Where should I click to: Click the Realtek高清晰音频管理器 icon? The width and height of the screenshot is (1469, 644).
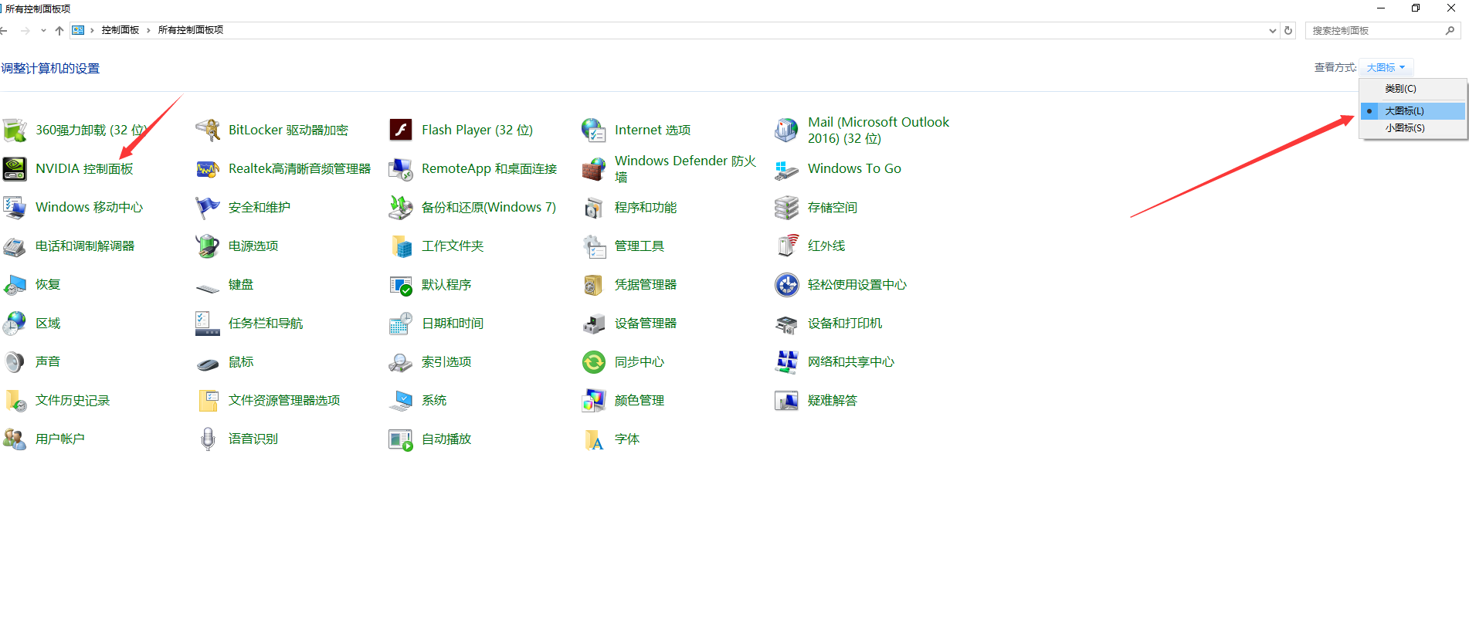208,168
